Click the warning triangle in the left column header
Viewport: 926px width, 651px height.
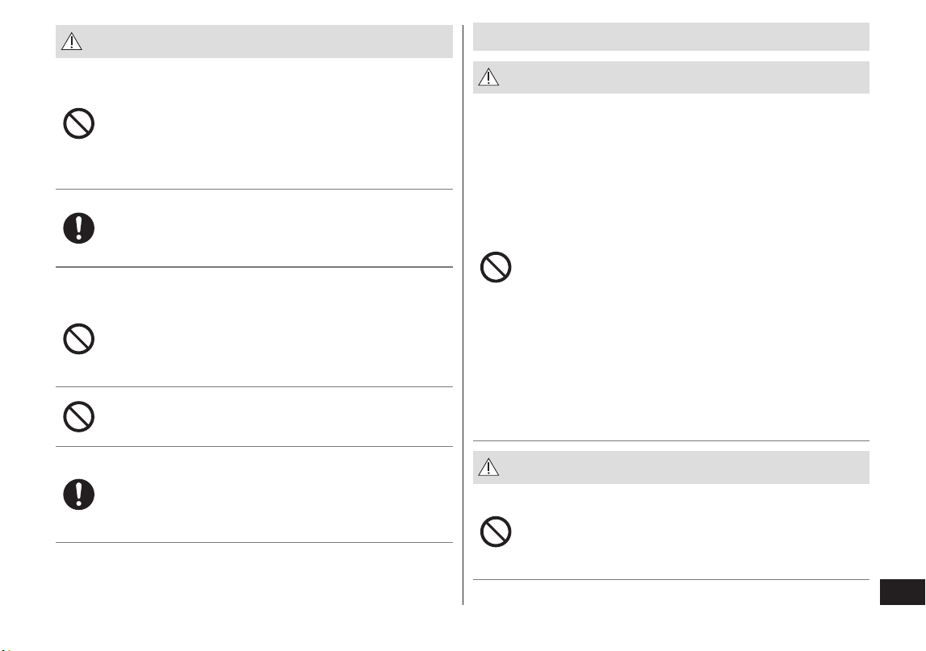click(x=72, y=41)
